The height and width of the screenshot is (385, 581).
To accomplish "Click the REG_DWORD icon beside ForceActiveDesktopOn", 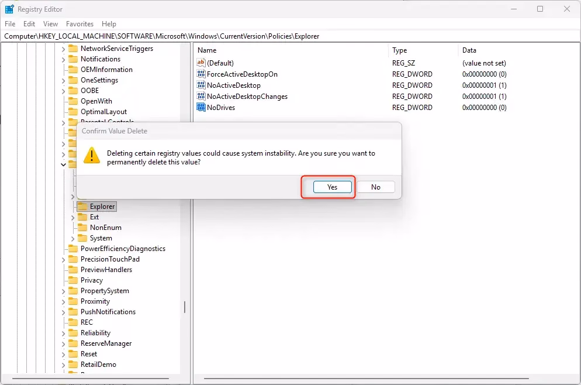I will 201,74.
